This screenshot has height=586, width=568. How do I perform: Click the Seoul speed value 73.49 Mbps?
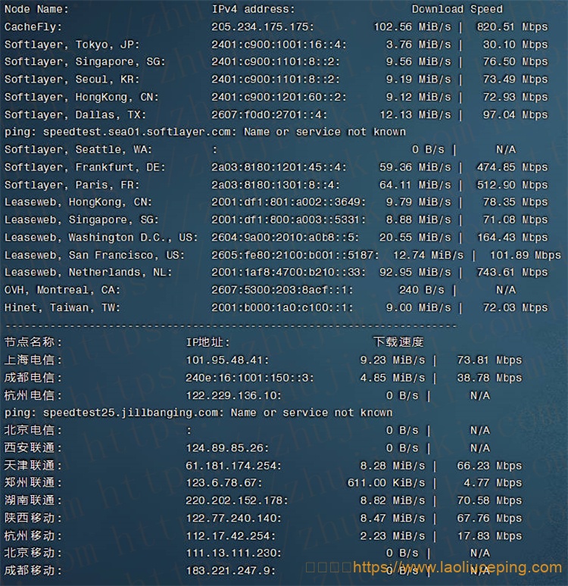[x=515, y=79]
